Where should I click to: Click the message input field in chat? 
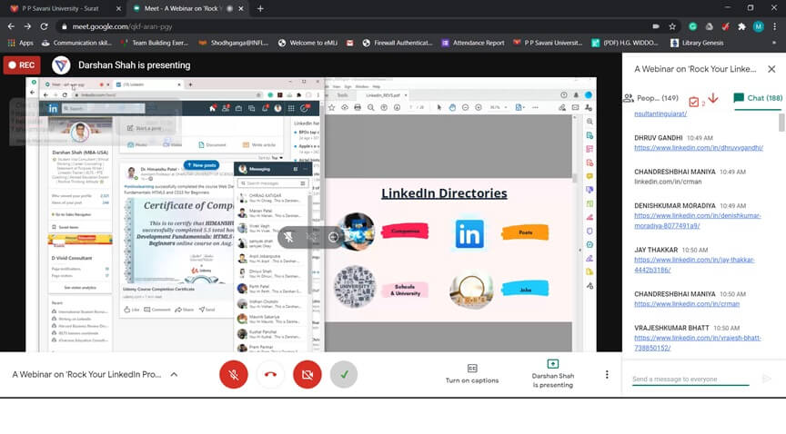(x=690, y=379)
